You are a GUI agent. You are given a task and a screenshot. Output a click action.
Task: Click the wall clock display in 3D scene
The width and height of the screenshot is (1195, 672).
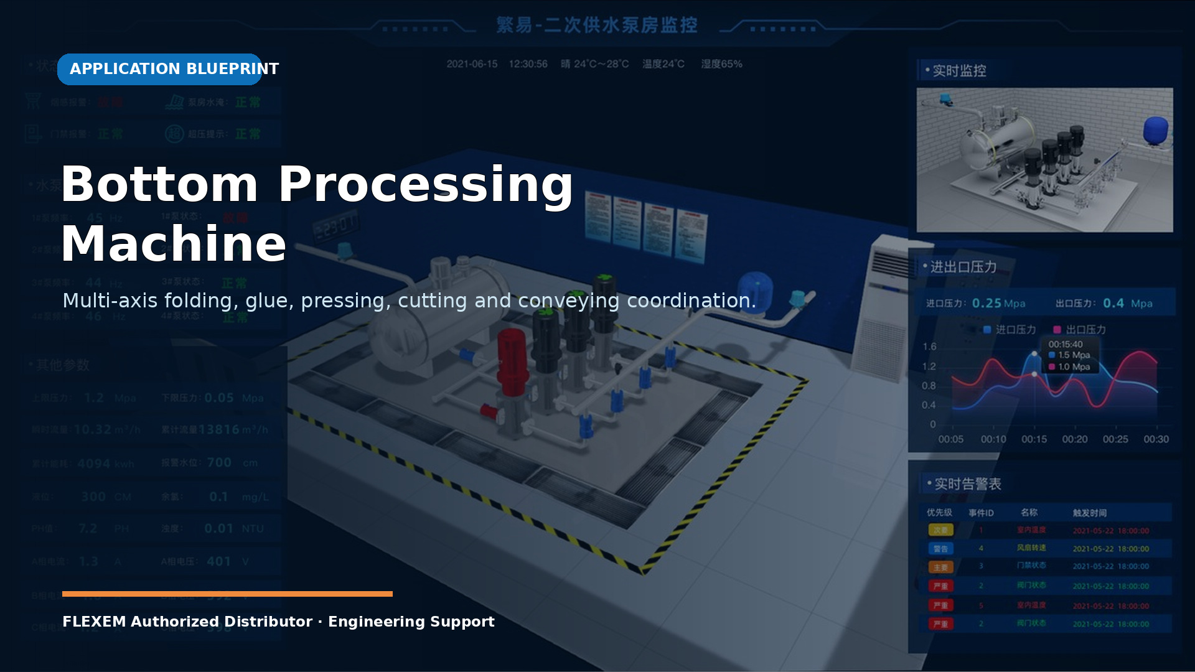335,226
